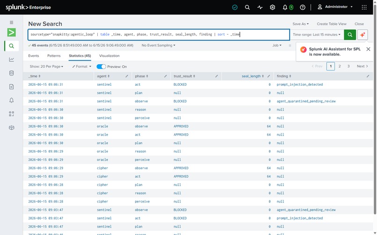Open Analytics chart icon in sidebar
Viewport: 377px width, 235px height.
pos(11,60)
